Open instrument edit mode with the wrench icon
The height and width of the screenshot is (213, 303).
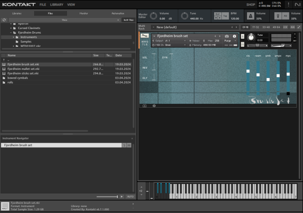pos(144,35)
